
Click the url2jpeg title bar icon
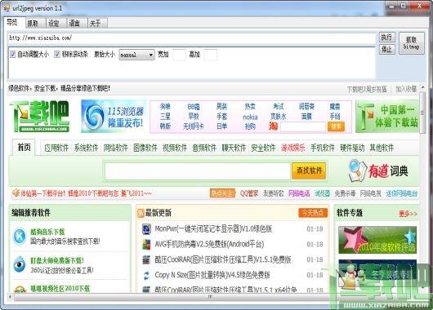pyautogui.click(x=7, y=8)
